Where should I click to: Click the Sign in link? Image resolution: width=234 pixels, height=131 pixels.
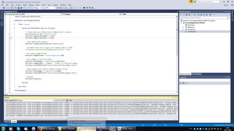click(x=226, y=5)
